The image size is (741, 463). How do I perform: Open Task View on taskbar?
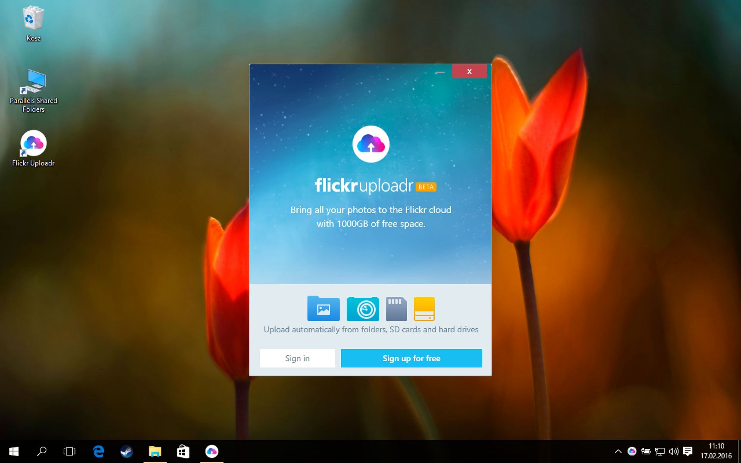(69, 451)
